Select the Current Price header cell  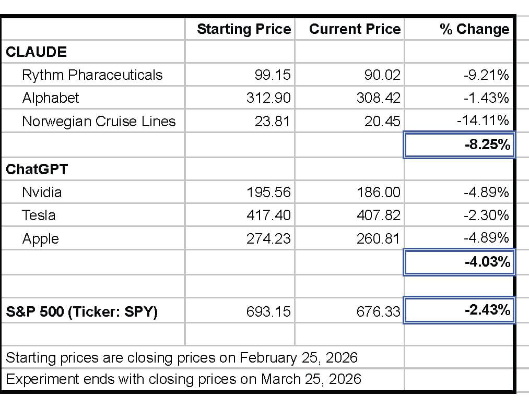coord(355,29)
